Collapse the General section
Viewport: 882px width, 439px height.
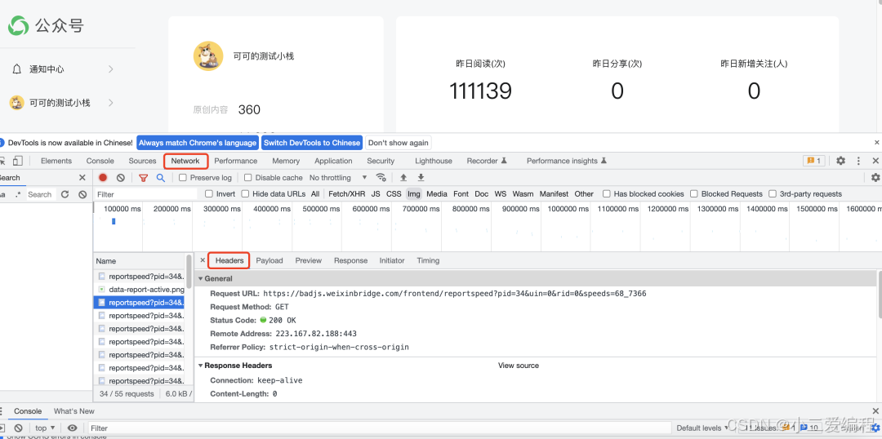(201, 279)
